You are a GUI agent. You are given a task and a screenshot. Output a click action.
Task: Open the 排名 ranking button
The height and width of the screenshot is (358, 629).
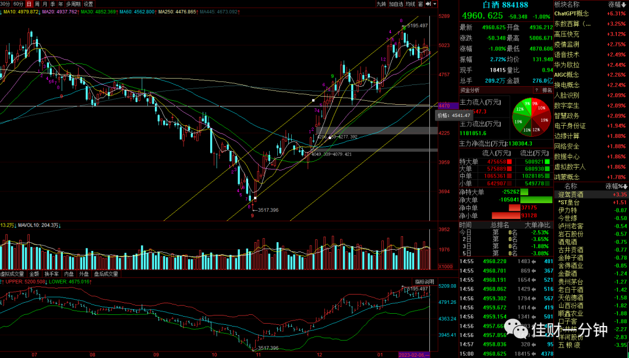[547, 90]
